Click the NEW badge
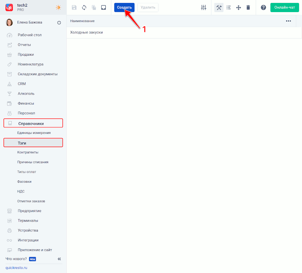302x273 pixels. [33, 259]
